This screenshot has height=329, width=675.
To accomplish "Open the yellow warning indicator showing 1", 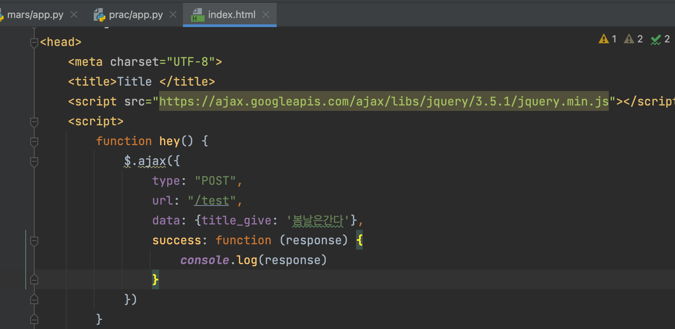I will 607,39.
